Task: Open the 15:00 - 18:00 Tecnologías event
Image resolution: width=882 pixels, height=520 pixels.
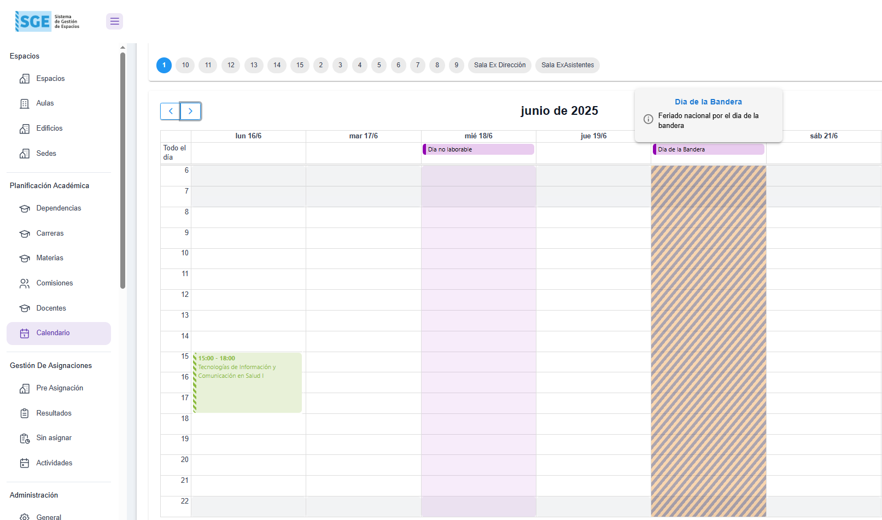Action: (247, 383)
